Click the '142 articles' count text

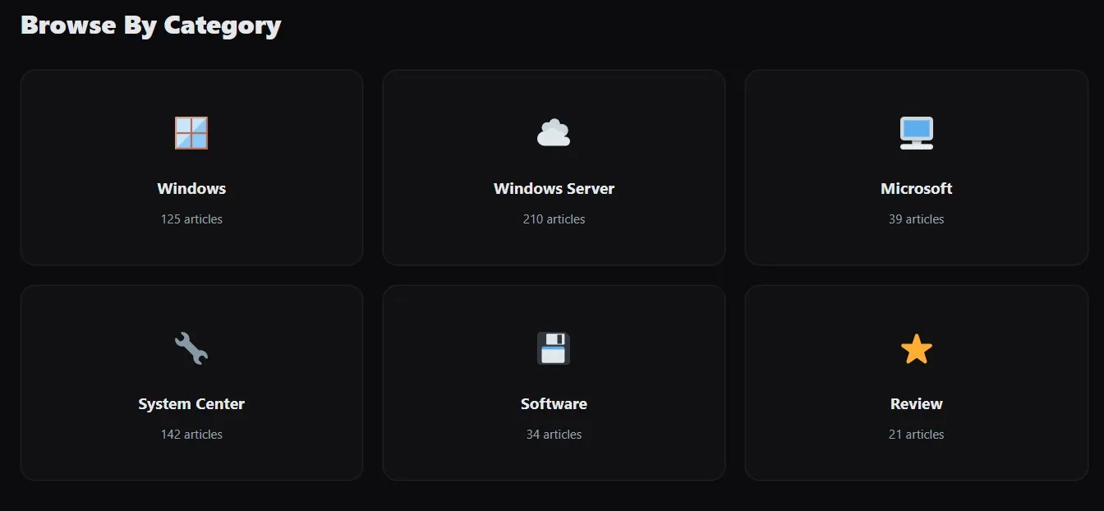tap(191, 435)
